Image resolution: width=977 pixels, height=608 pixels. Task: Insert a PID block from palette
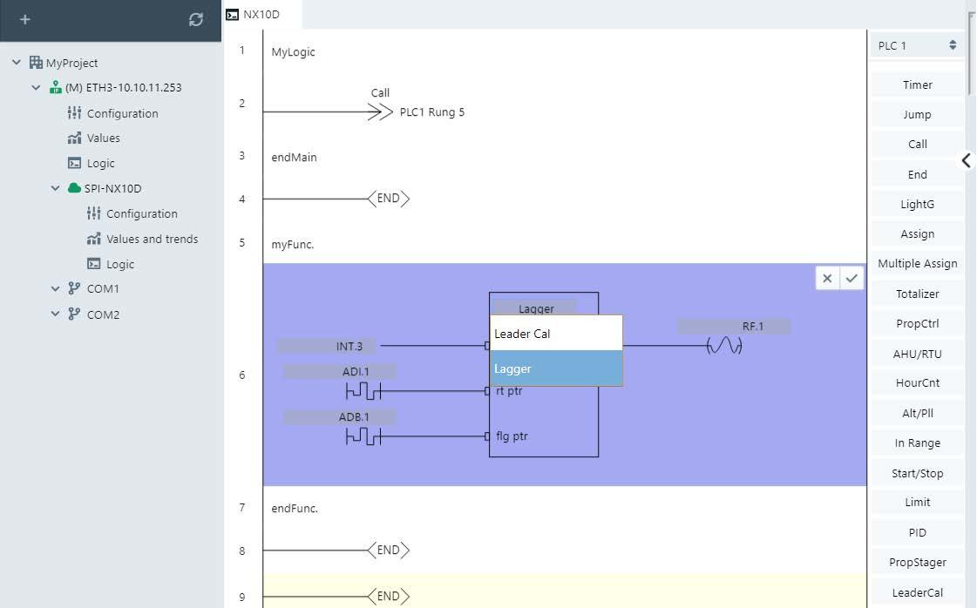click(917, 532)
